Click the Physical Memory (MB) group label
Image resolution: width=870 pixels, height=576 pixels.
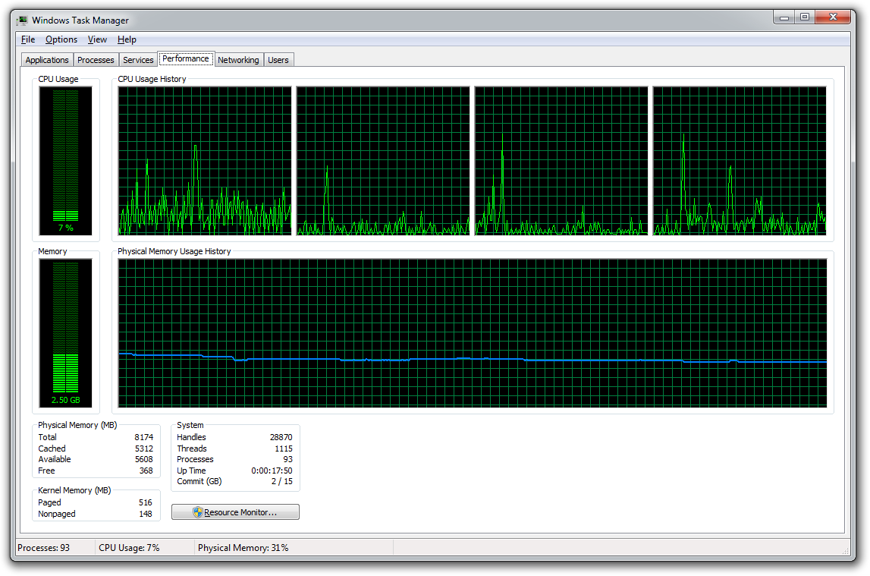pyautogui.click(x=77, y=425)
